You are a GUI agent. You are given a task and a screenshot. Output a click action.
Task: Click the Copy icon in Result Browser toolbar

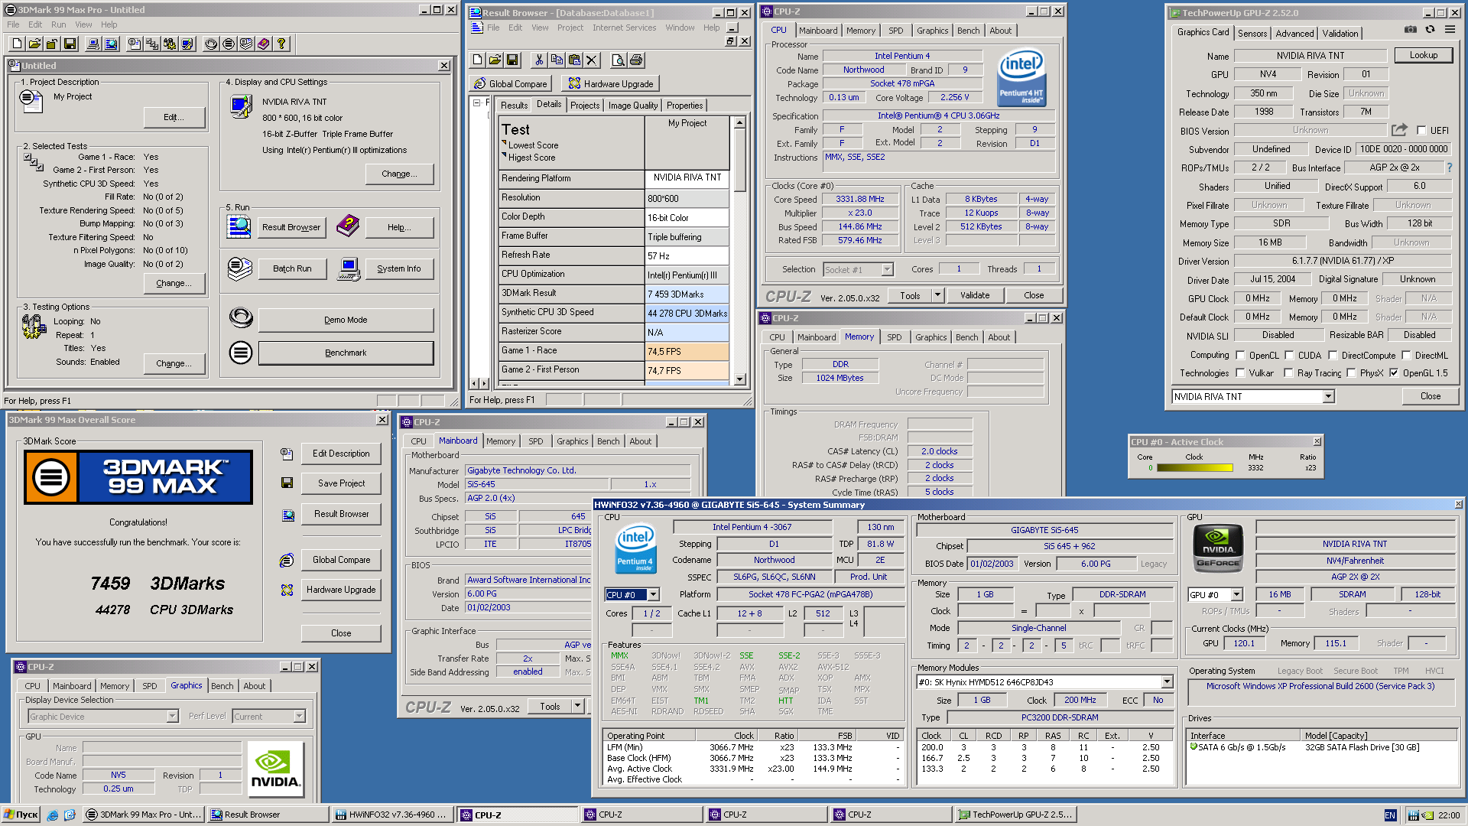pos(557,60)
